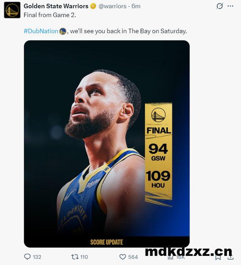Open the Golden State Warriors display name
This screenshot has width=241, height=265.
[56, 6]
